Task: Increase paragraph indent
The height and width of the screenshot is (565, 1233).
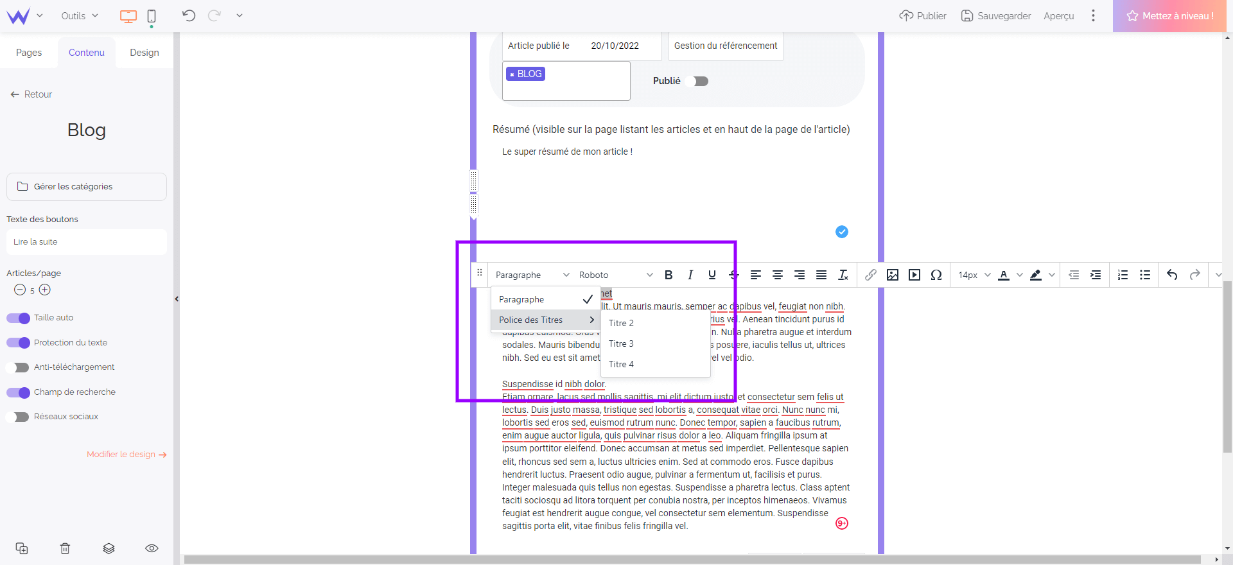Action: (x=1096, y=275)
